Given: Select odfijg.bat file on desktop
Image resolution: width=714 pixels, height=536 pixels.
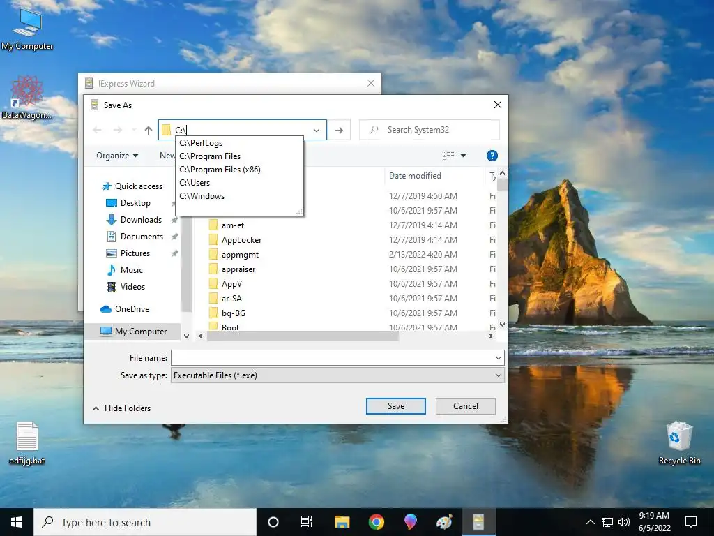Looking at the screenshot, I should click(27, 443).
